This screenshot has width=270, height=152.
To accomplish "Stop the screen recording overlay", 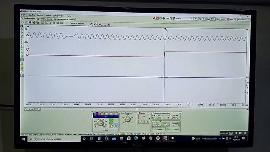I will click(240, 133).
